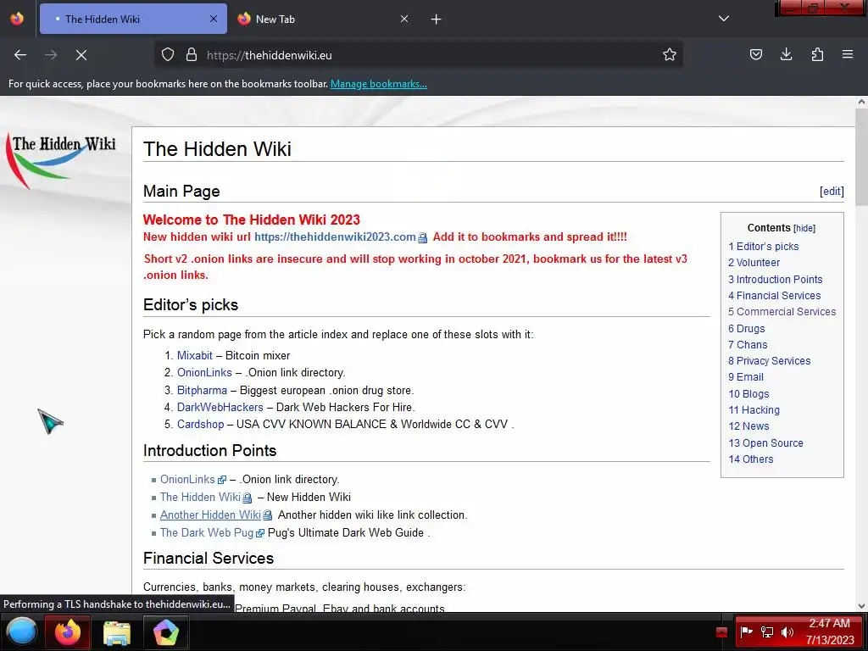The image size is (868, 651).
Task: Click the edit link for Main Page
Action: coord(832,191)
